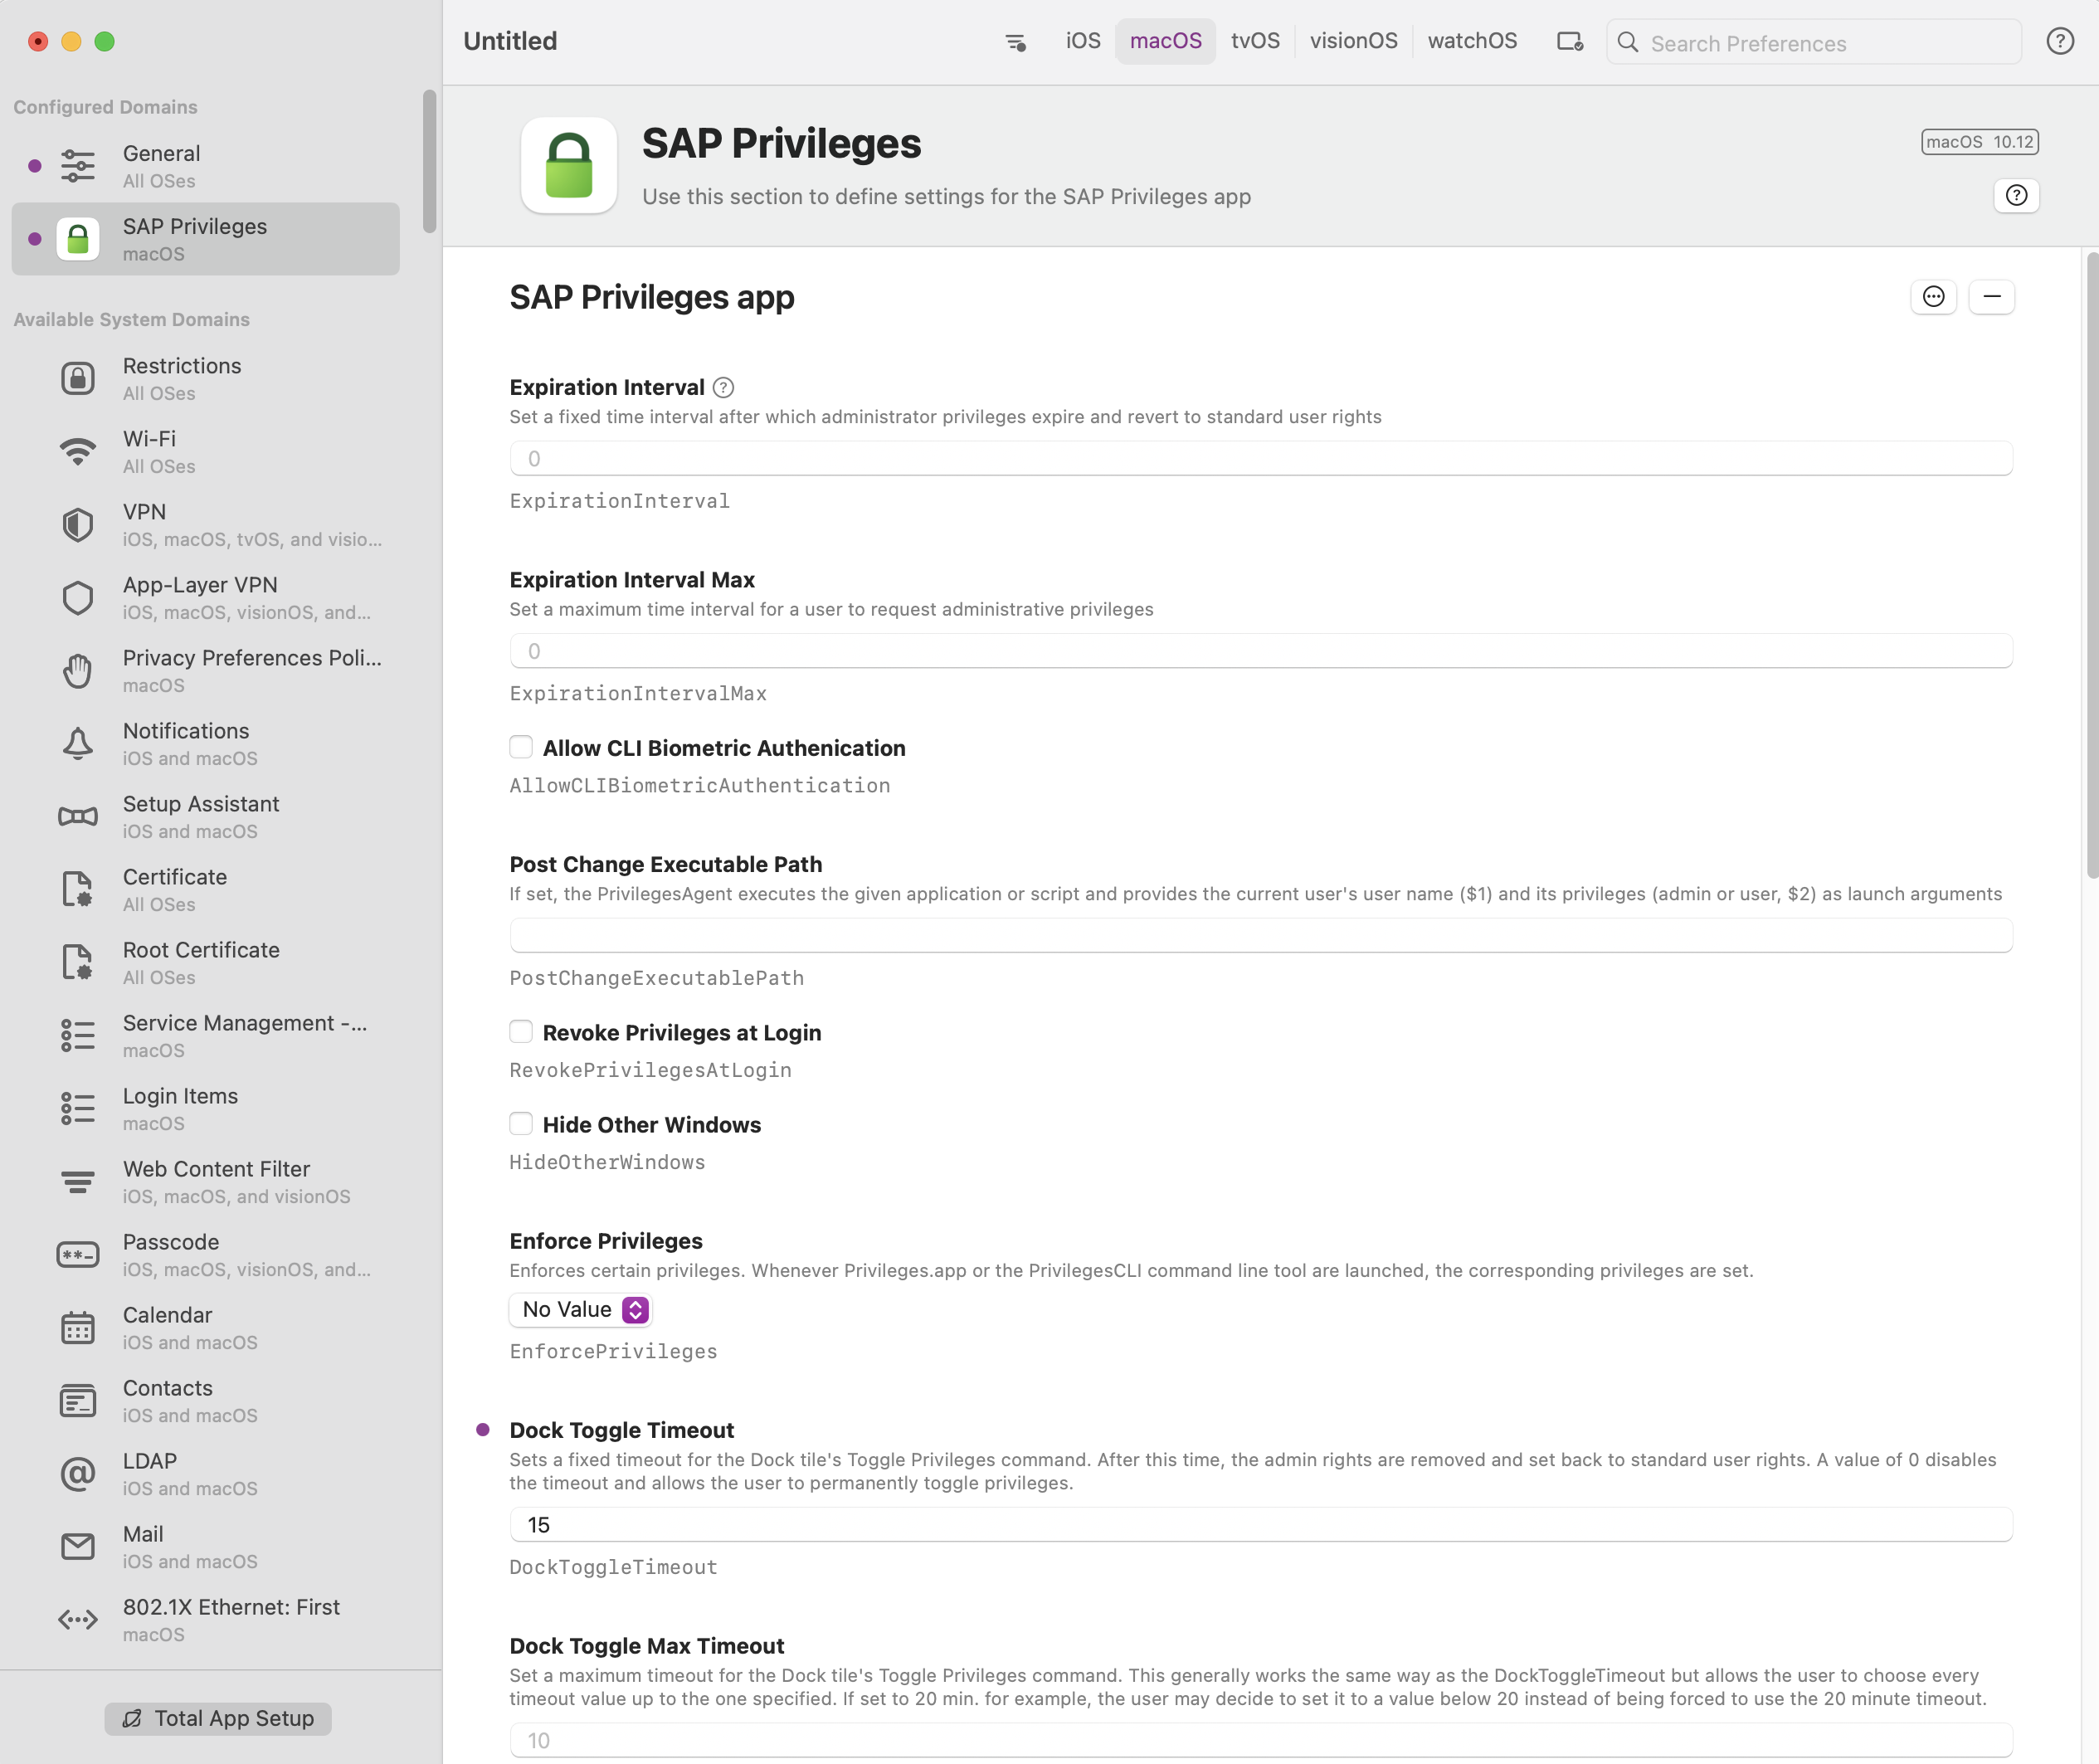The height and width of the screenshot is (1764, 2099).
Task: Open App-Layer VPN shield icon
Action: pyautogui.click(x=78, y=597)
